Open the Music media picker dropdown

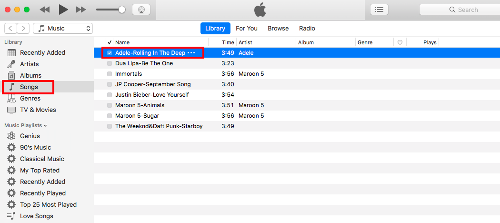[63, 29]
